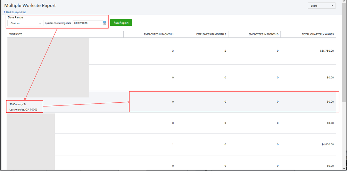
Task: Click the Date Range label
Action: tap(15, 17)
